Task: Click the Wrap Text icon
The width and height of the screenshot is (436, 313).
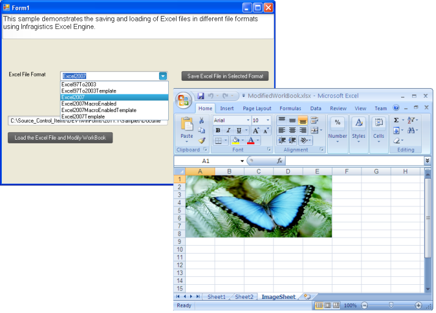Action: (x=314, y=120)
